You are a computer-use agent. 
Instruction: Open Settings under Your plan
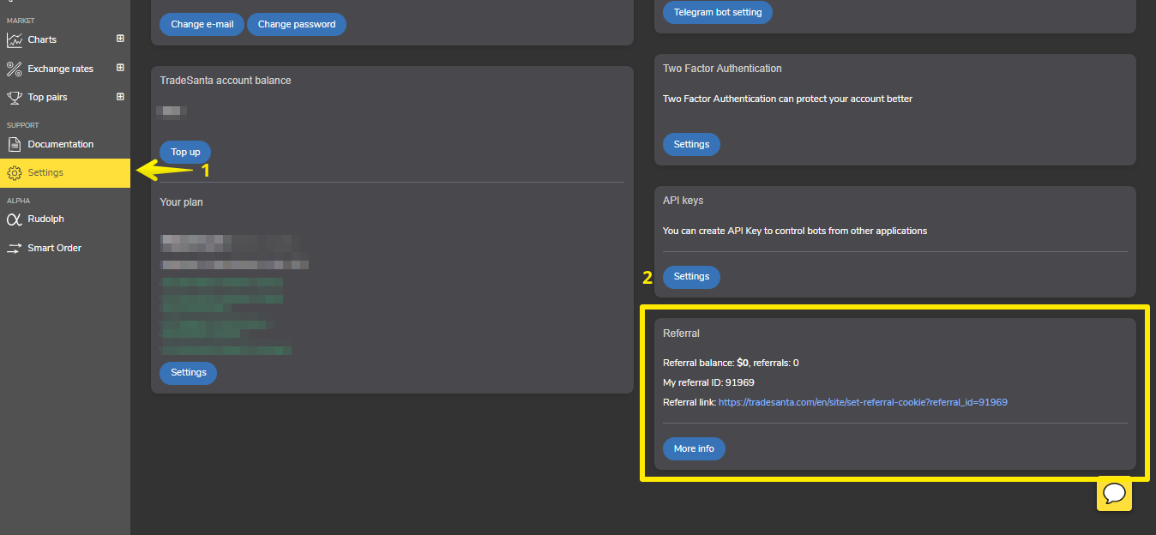point(189,372)
